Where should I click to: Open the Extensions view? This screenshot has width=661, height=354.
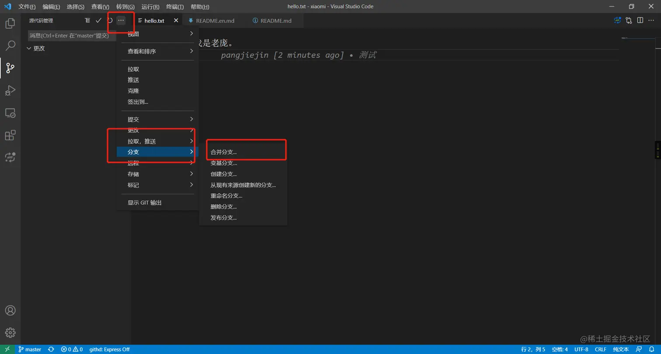click(10, 135)
